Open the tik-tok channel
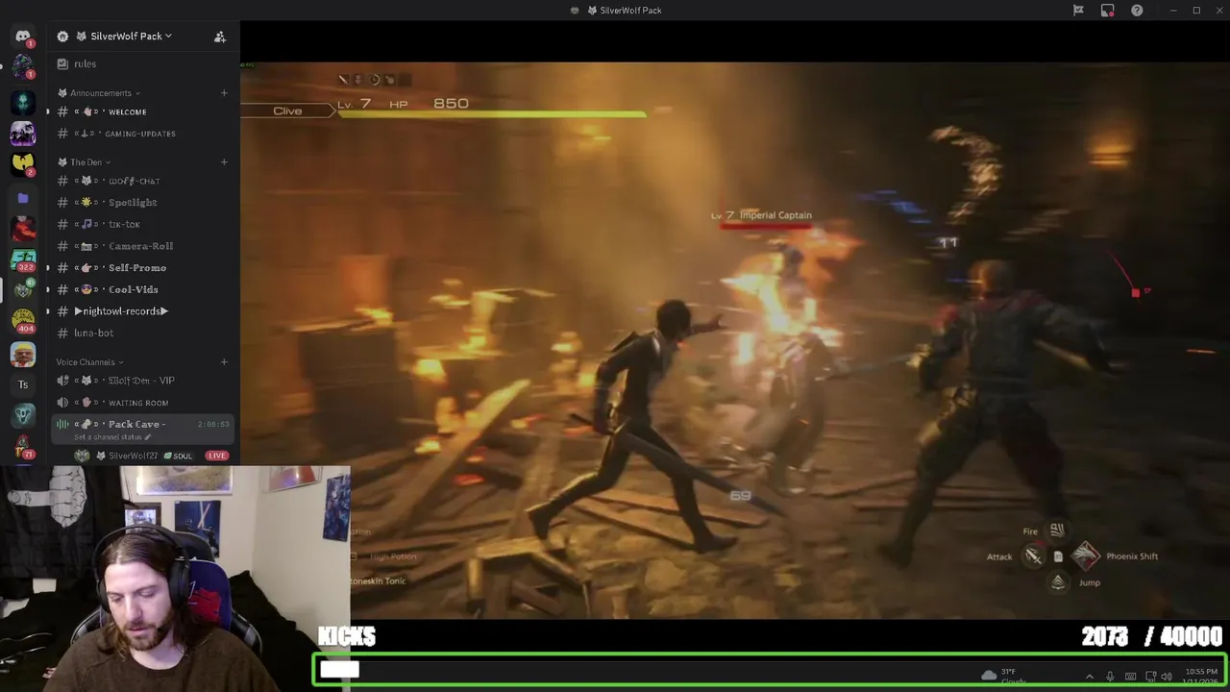This screenshot has width=1230, height=692. pyautogui.click(x=141, y=224)
